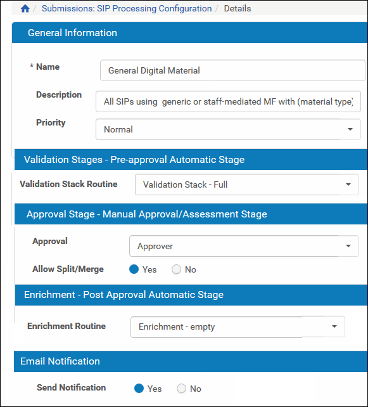The image size is (368, 407).
Task: Click the Enrichment Post Approval section header
Action: click(x=191, y=295)
